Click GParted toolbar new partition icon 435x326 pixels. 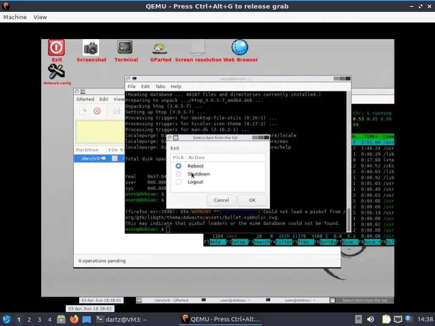click(x=83, y=111)
